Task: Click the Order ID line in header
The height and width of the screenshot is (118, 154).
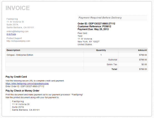Action: pyautogui.click(x=96, y=24)
